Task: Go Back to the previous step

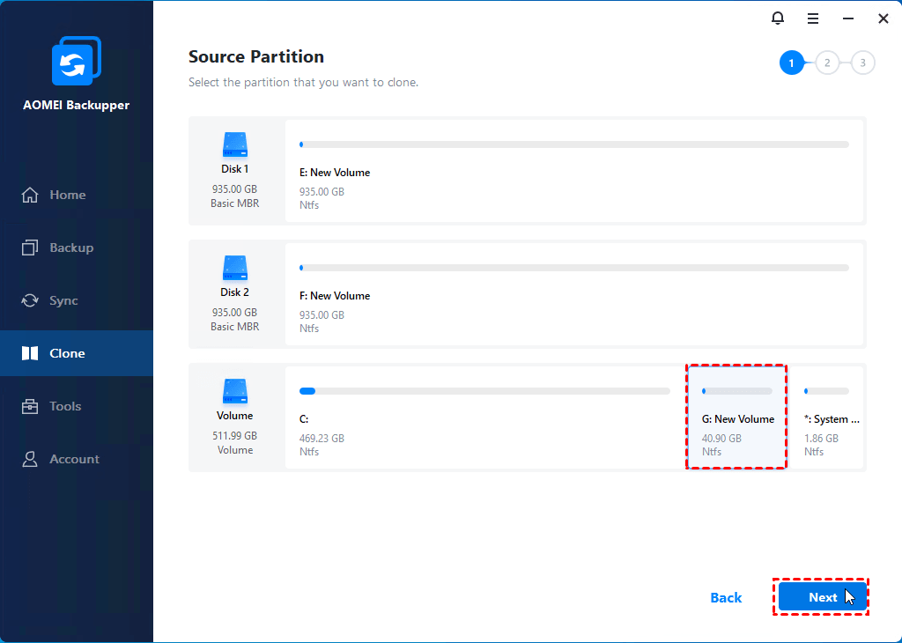Action: click(726, 597)
